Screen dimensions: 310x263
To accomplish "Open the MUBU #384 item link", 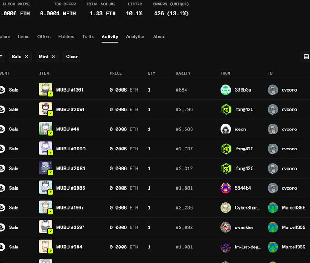I will [x=69, y=247].
